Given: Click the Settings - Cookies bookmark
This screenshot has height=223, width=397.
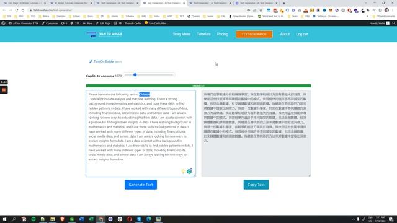Looking at the screenshot, I should point(326,17).
